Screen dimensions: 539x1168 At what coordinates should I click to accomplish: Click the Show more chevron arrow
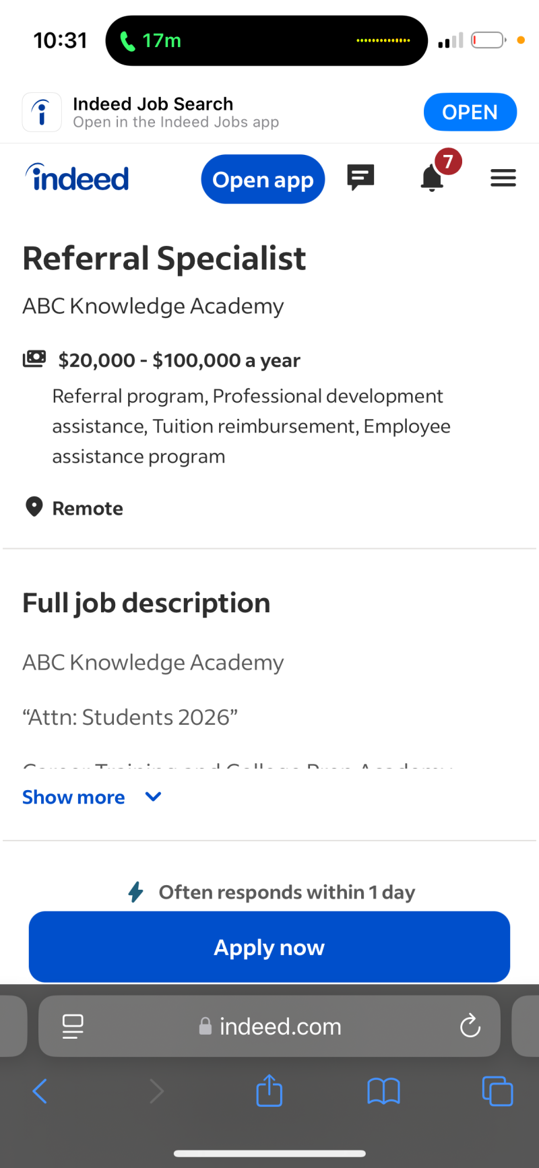tap(154, 797)
